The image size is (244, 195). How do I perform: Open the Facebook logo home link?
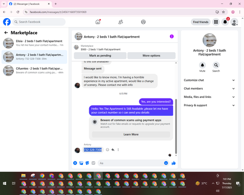point(7,22)
